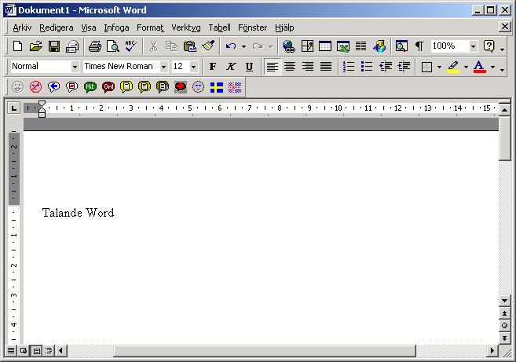
Task: Expand the 100% zoom dropdown
Action: 473,46
